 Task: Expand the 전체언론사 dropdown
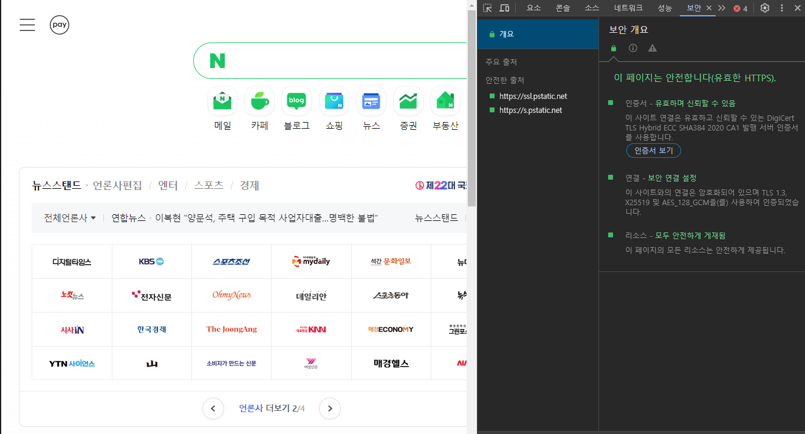[x=70, y=217]
